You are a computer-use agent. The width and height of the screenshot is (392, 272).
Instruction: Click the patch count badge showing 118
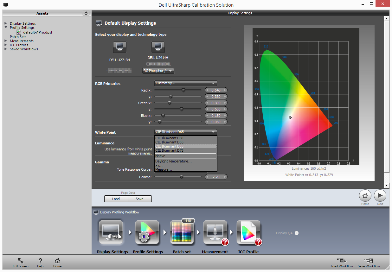coord(188,221)
